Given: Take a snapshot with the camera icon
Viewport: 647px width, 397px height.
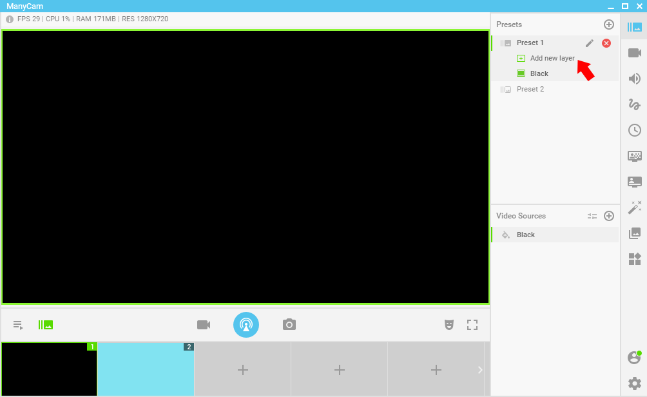Looking at the screenshot, I should (x=289, y=324).
